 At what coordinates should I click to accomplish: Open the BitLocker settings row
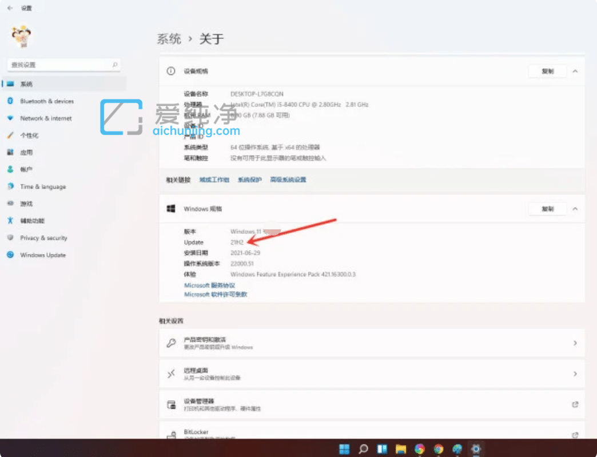(x=372, y=430)
